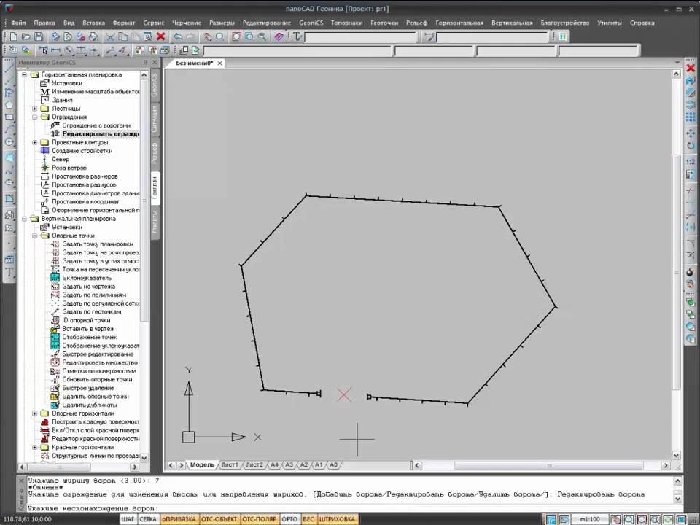Image resolution: width=700 pixels, height=525 pixels.
Task: Click the Copy icon in top toolbar
Action: [122, 36]
